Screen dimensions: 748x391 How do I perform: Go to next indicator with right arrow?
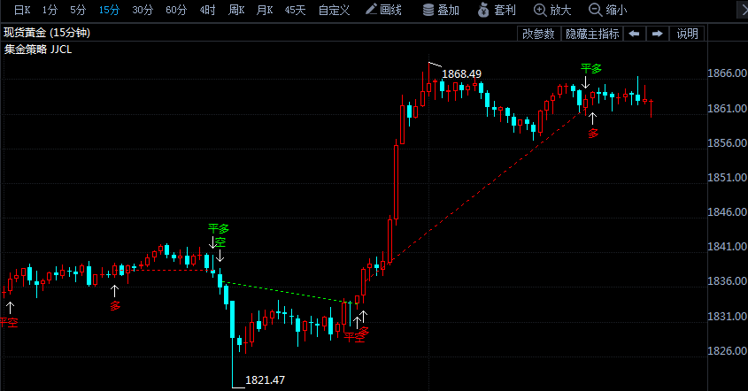[658, 34]
